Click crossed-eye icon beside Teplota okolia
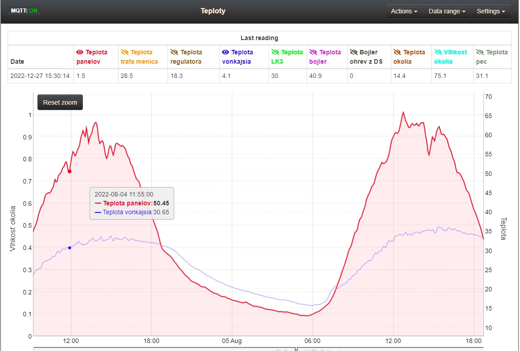 (397, 52)
